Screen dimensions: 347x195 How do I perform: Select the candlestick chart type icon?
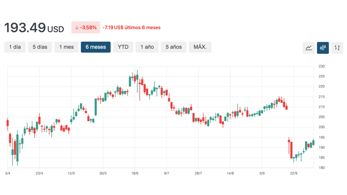323,48
